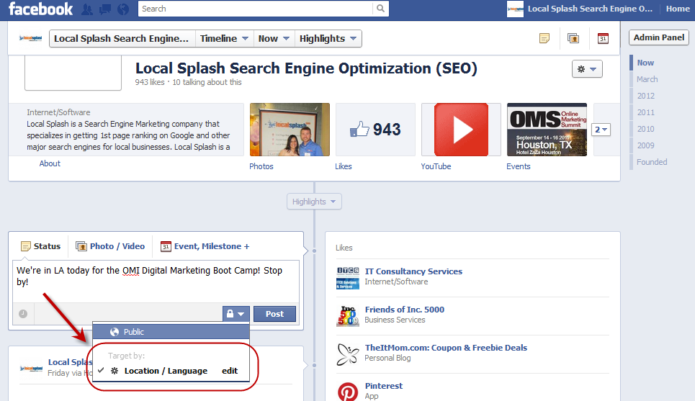Open notifications globe icon
This screenshot has width=695, height=401.
pyautogui.click(x=122, y=9)
